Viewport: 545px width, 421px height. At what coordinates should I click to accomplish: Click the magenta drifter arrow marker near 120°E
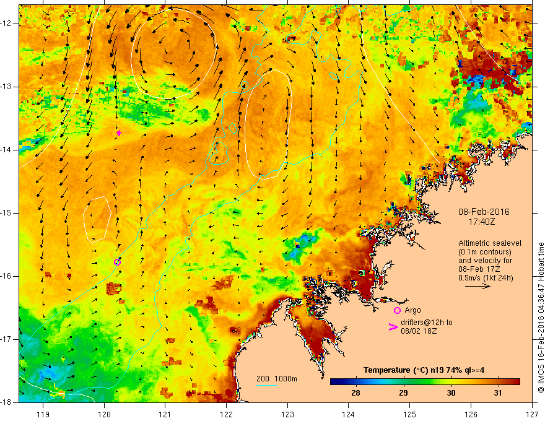pos(119,132)
